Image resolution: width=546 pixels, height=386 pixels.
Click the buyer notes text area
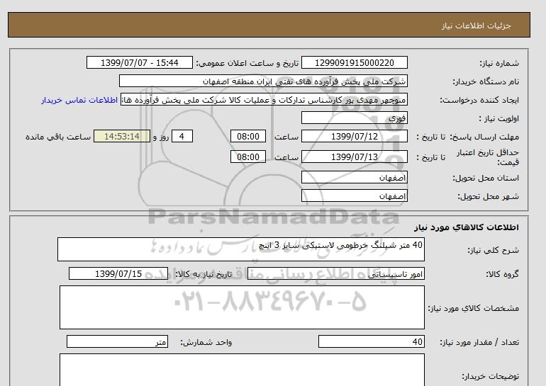pyautogui.click(x=242, y=370)
